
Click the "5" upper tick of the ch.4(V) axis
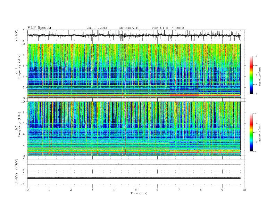(x=24, y=173)
